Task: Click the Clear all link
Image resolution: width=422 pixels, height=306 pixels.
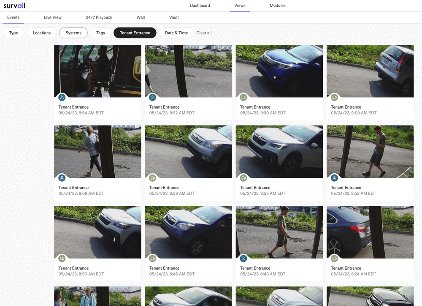Action: click(204, 33)
